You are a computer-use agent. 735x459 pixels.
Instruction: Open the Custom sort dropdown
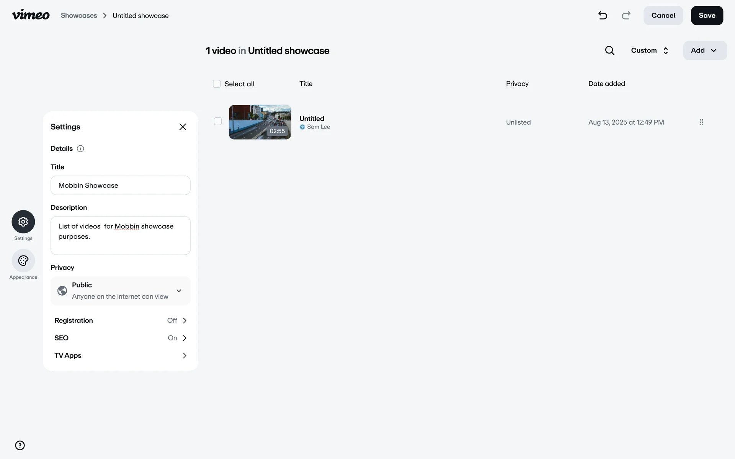(650, 50)
